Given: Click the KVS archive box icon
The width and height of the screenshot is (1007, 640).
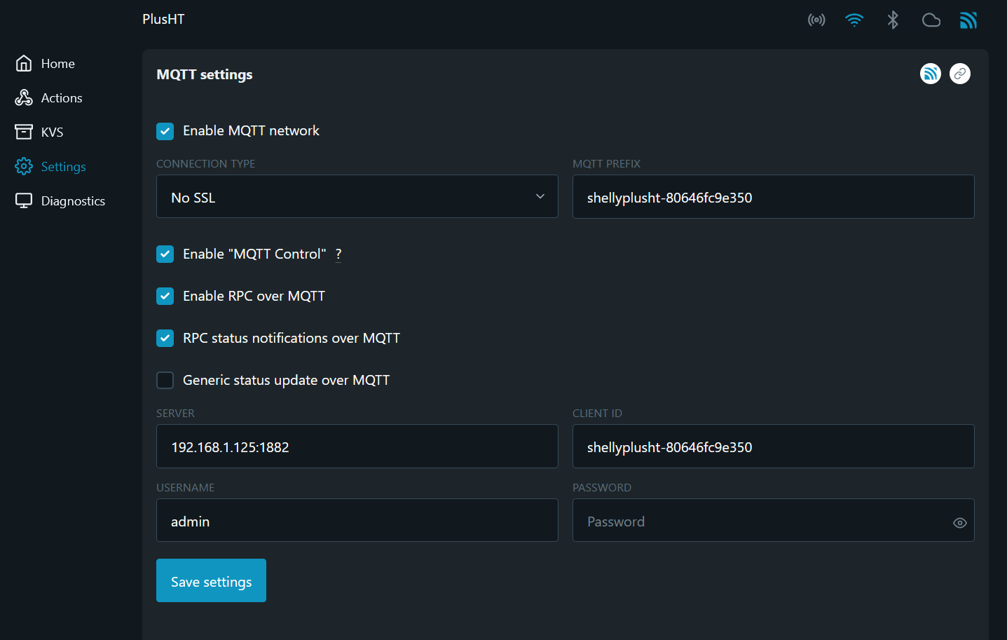Looking at the screenshot, I should 24,132.
